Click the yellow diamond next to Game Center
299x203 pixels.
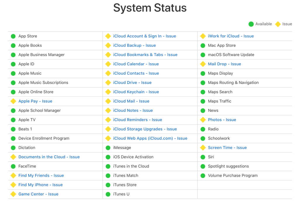[13, 194]
